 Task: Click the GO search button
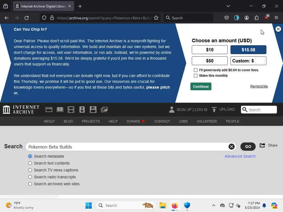248,147
